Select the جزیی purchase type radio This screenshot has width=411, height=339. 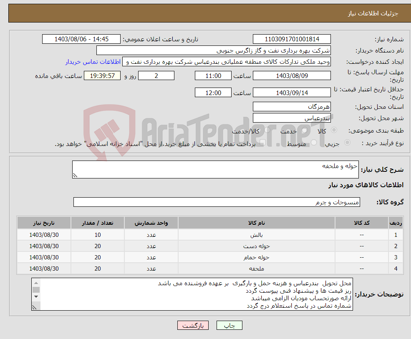click(347, 143)
